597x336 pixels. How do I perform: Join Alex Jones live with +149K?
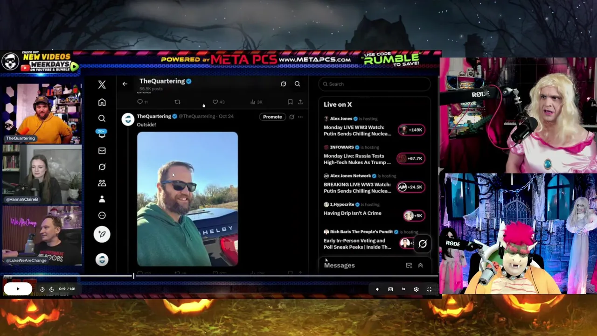tap(411, 130)
